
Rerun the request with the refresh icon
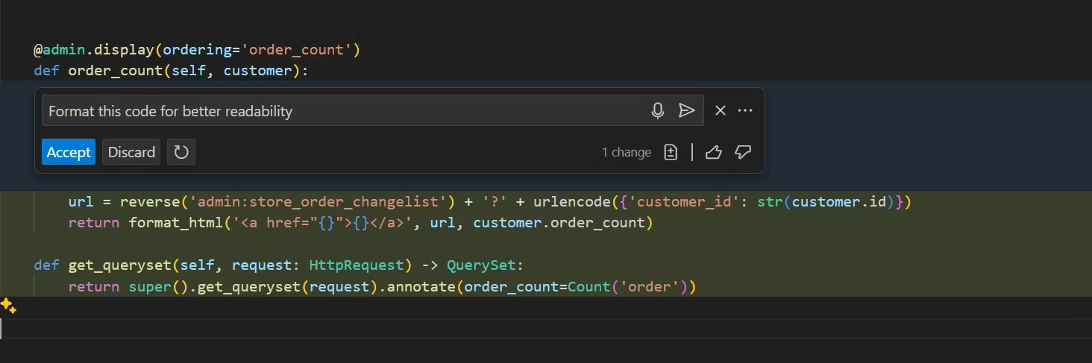tap(181, 152)
